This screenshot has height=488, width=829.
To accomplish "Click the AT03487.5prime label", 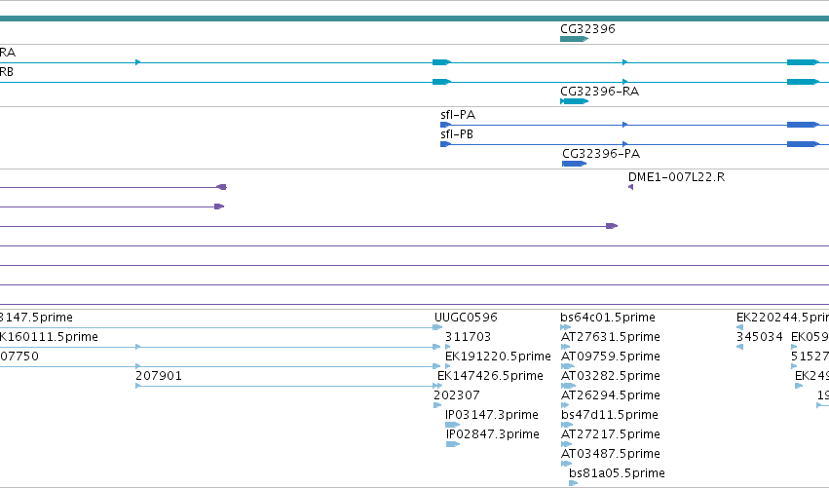I will tap(611, 454).
